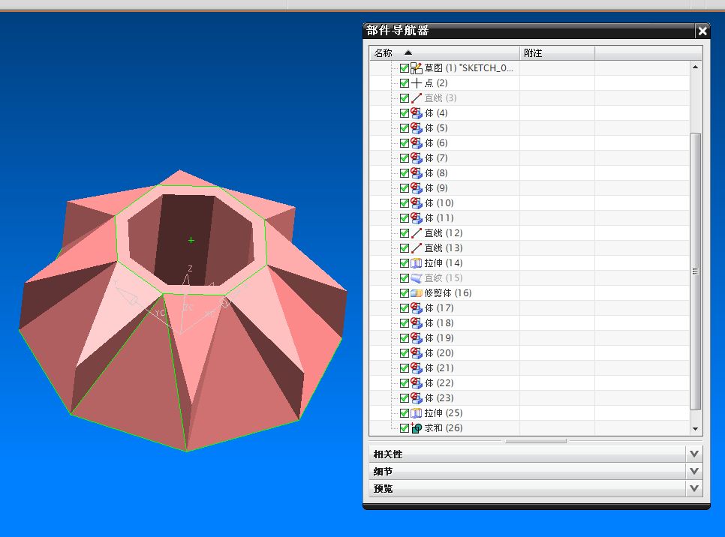
Task: Close the 部件导航器 panel
Action: [x=702, y=31]
